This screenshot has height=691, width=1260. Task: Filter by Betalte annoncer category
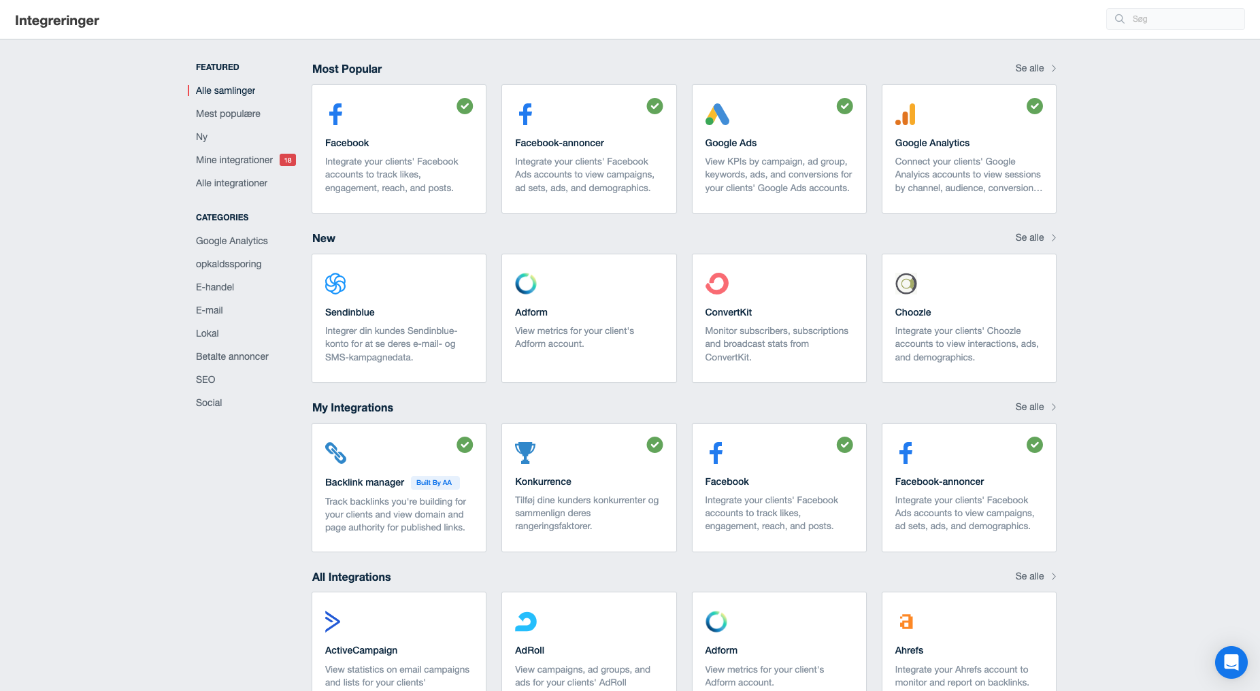pyautogui.click(x=232, y=356)
